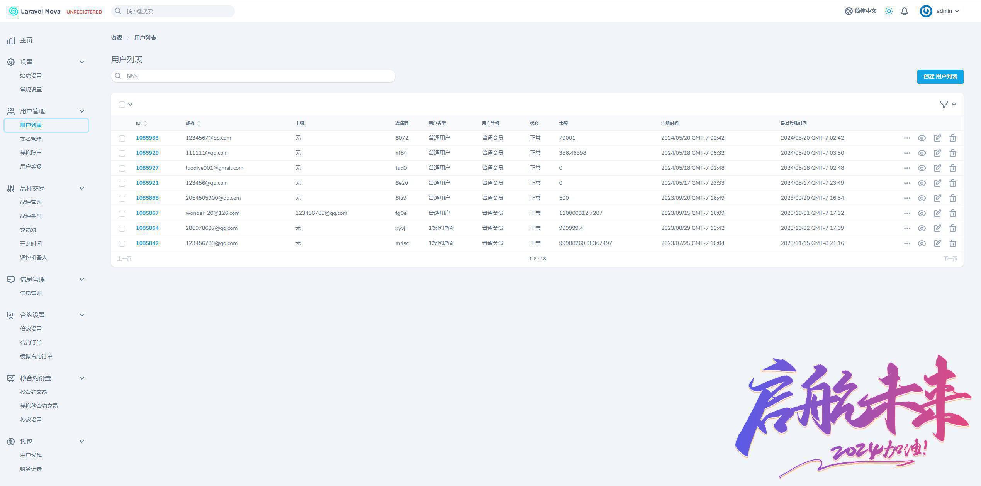
Task: Click the 设置 gear icon in sidebar
Action: [x=11, y=62]
